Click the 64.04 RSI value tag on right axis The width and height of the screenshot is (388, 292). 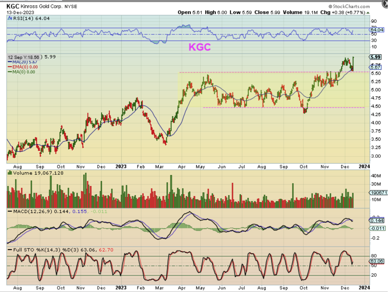(377, 30)
